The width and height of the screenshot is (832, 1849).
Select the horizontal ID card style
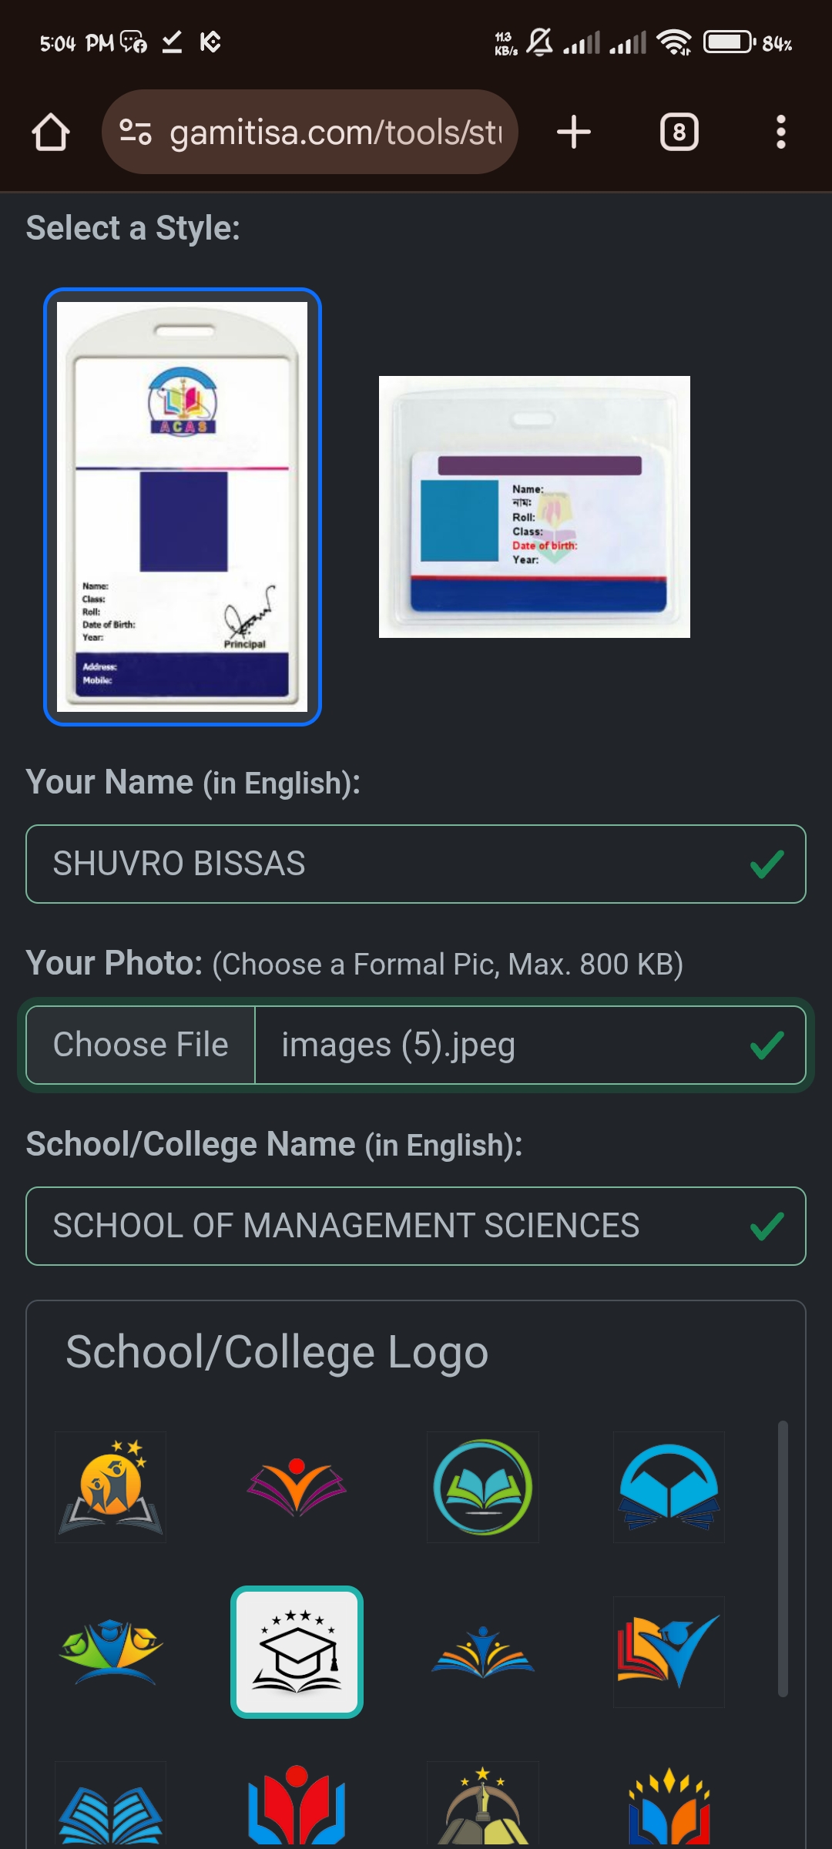534,507
